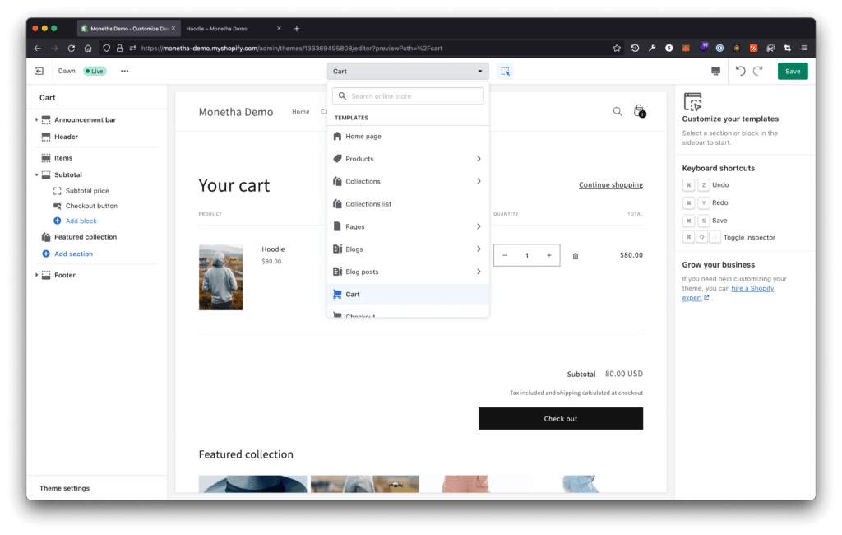The height and width of the screenshot is (535, 842).
Task: Click the Undo arrow in editor toolbar
Action: click(741, 71)
